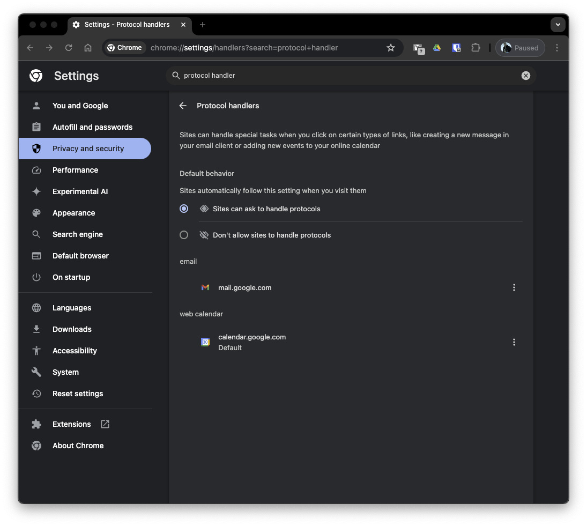Screen dimensions: 587x526
Task: Bookmark this page with the star icon
Action: pos(390,48)
